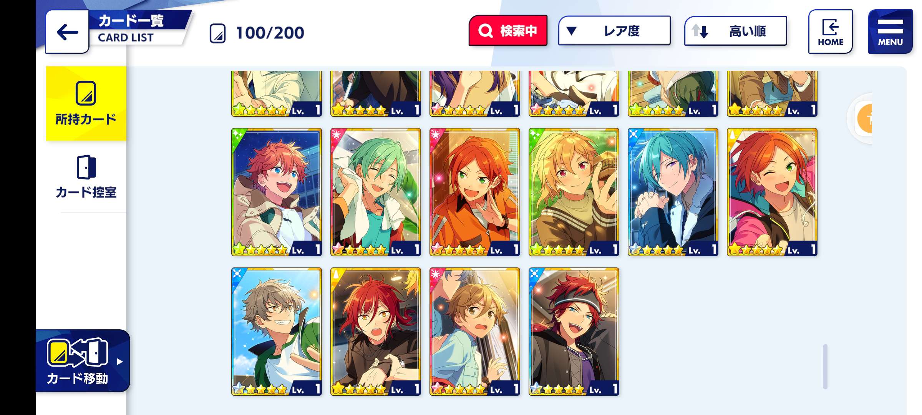Open the カード移動 card transfer button

(83, 361)
